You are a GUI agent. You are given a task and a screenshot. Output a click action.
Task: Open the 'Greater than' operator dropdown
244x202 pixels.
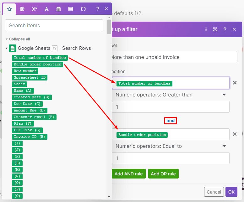point(171,95)
